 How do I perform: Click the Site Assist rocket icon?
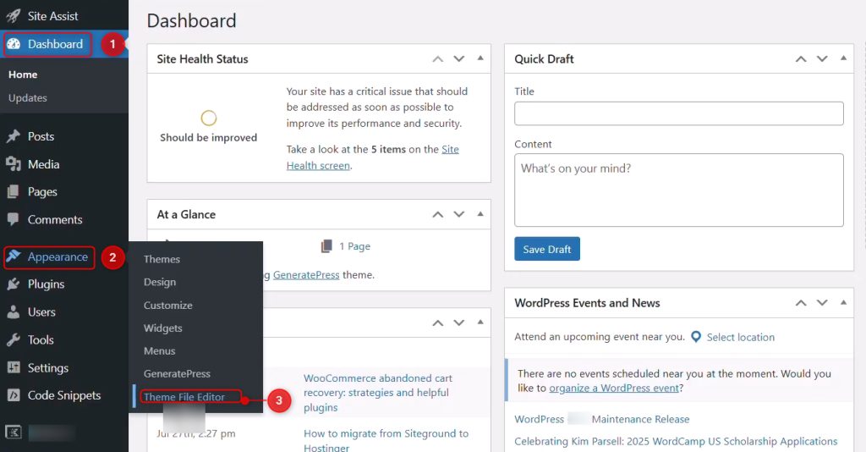pyautogui.click(x=14, y=16)
